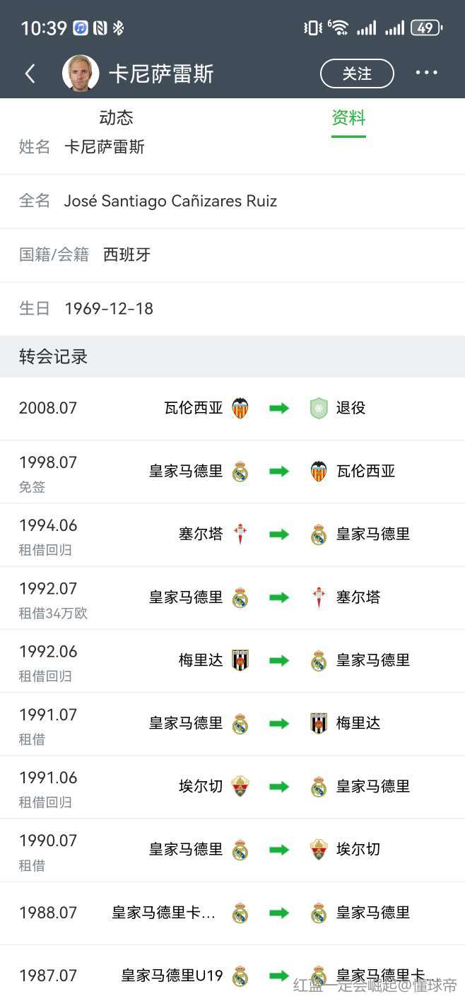Tap Celta crest in 1994.06 row
This screenshot has height=1001, width=465.
point(240,534)
